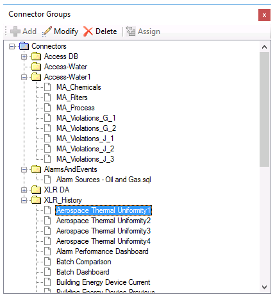Click the Aerospace Thermal Uniformity1 document icon
This screenshot has height=297, width=275.
click(47, 210)
